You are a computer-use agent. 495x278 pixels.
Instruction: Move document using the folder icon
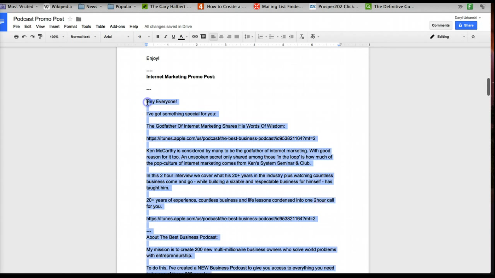(78, 19)
